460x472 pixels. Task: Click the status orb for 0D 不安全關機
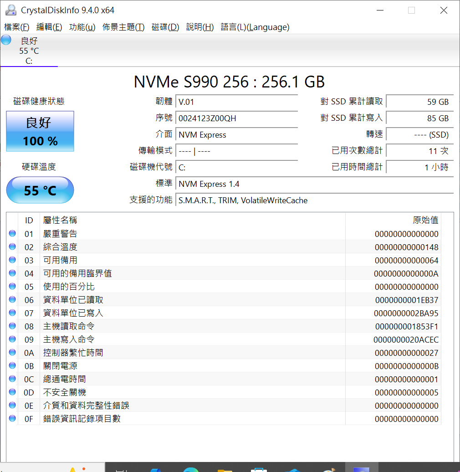click(12, 392)
